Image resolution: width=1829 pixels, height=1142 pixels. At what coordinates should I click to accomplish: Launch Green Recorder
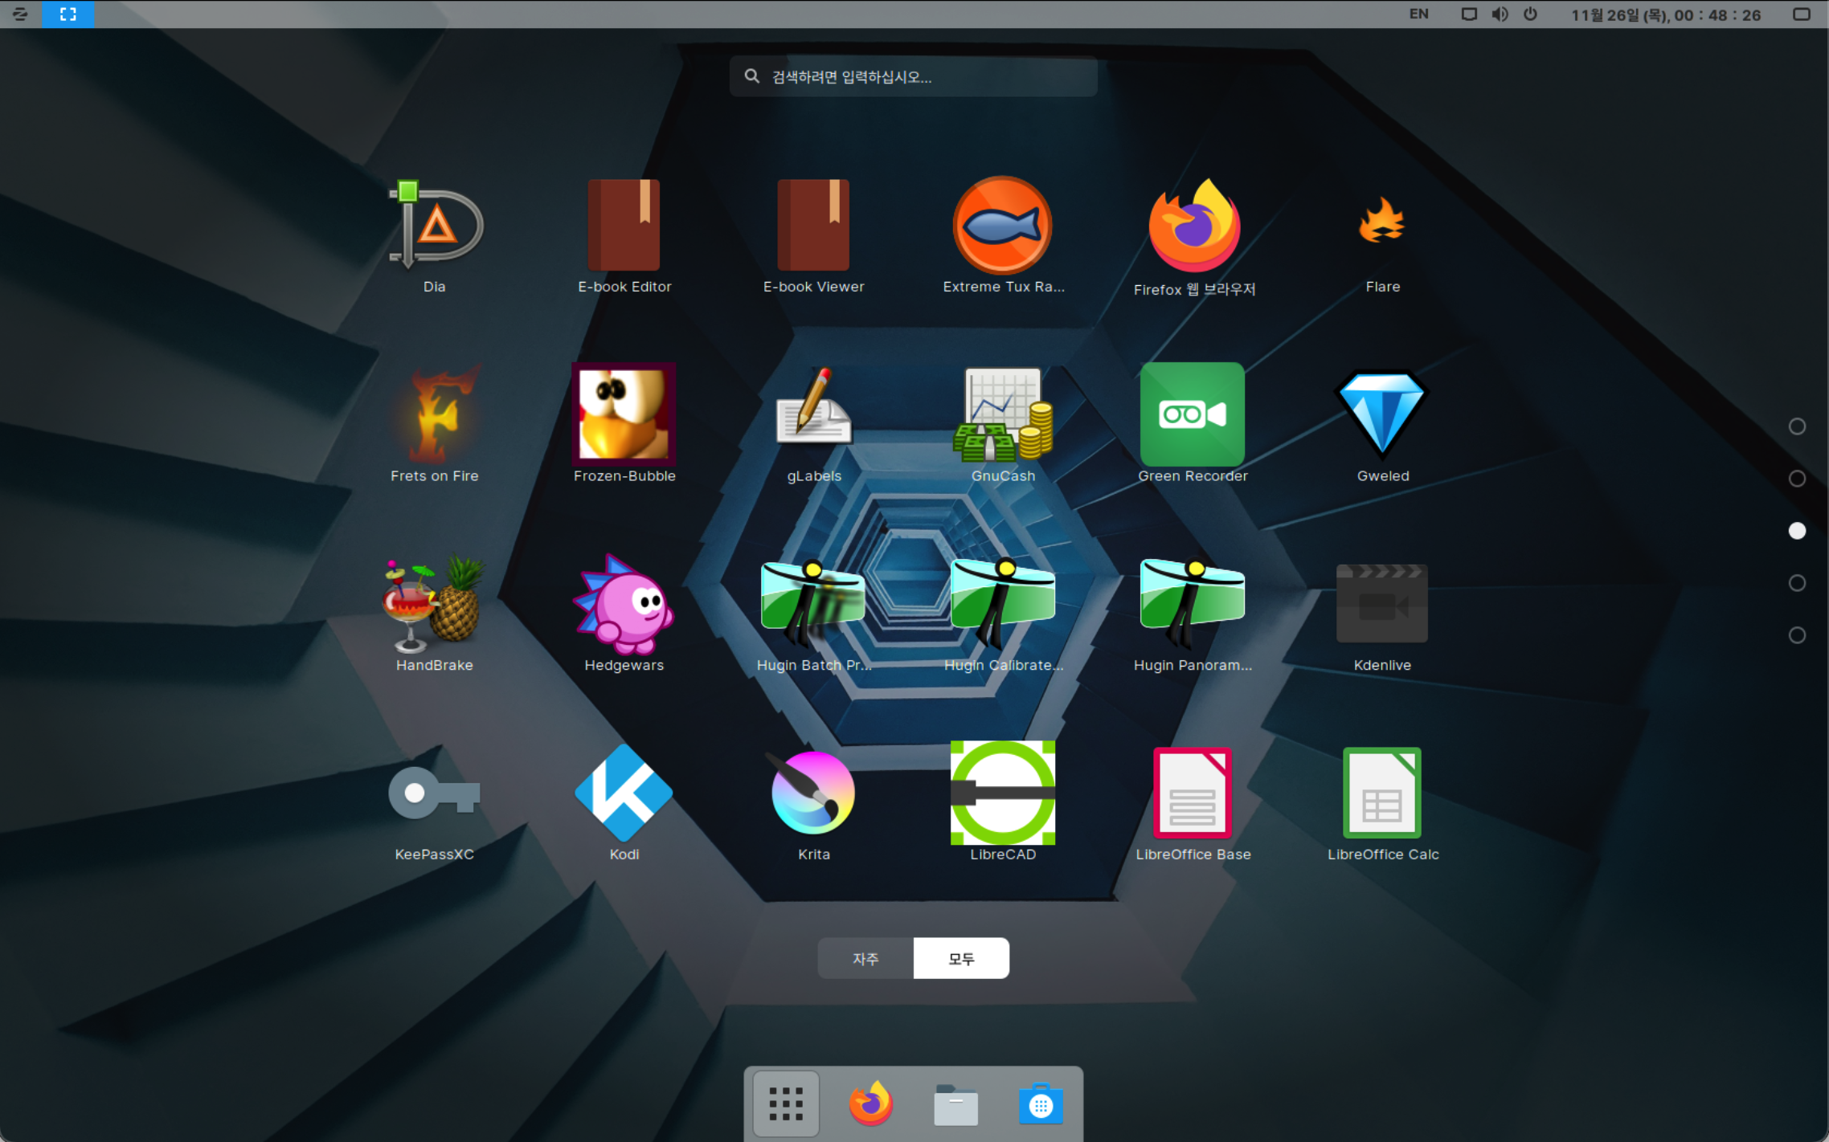1193,425
